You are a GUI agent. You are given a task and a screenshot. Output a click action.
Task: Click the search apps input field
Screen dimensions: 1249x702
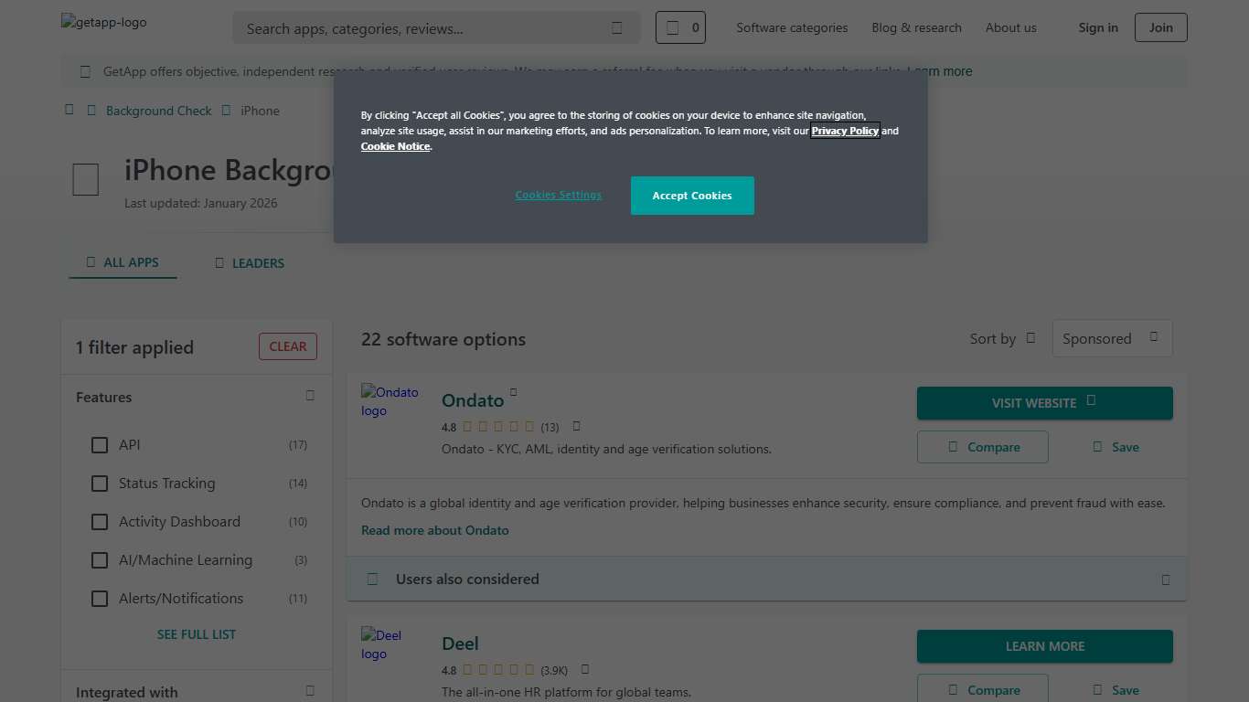[x=421, y=28]
